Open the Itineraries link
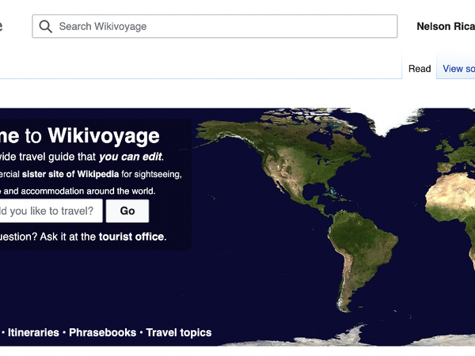The height and width of the screenshot is (356, 475). click(x=33, y=332)
